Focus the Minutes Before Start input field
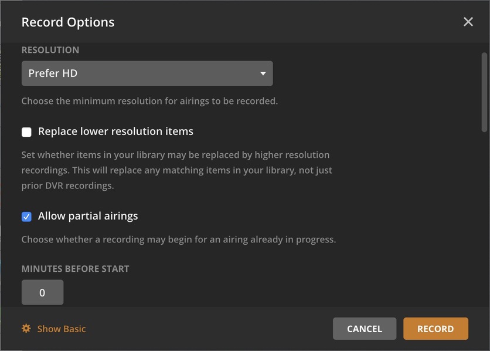The width and height of the screenshot is (490, 351). [x=42, y=292]
